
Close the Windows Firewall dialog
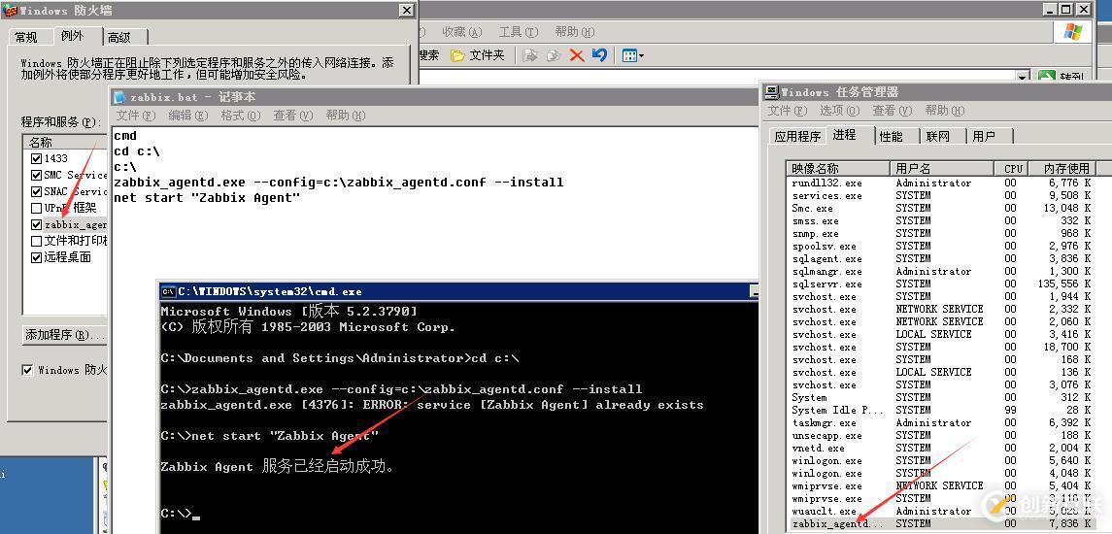406,10
